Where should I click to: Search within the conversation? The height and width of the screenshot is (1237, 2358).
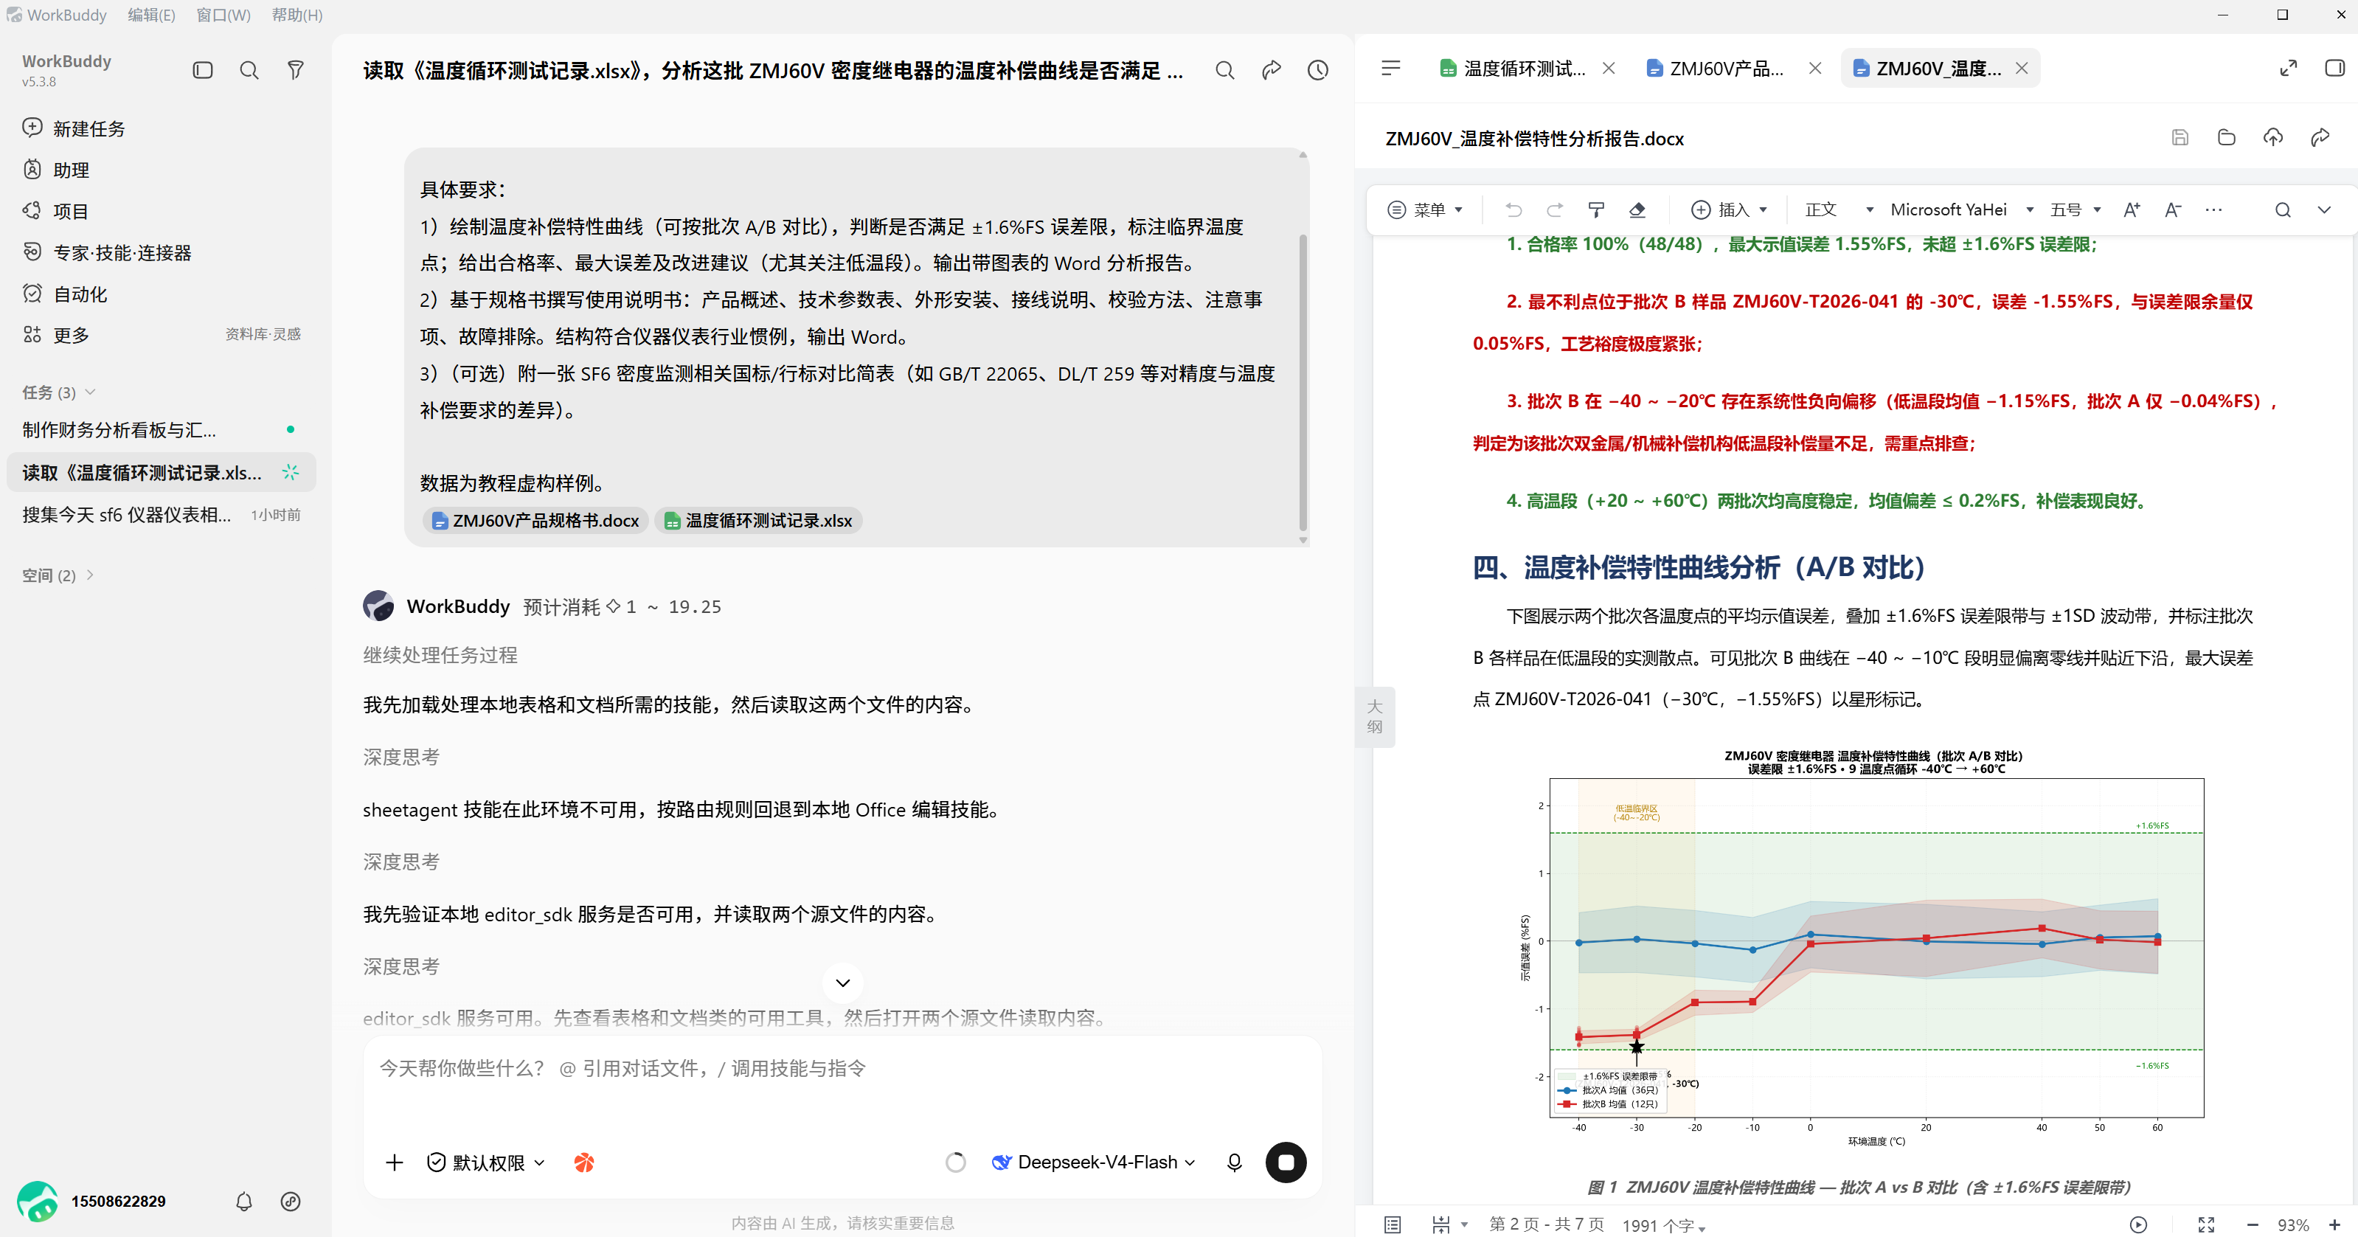[x=1225, y=71]
